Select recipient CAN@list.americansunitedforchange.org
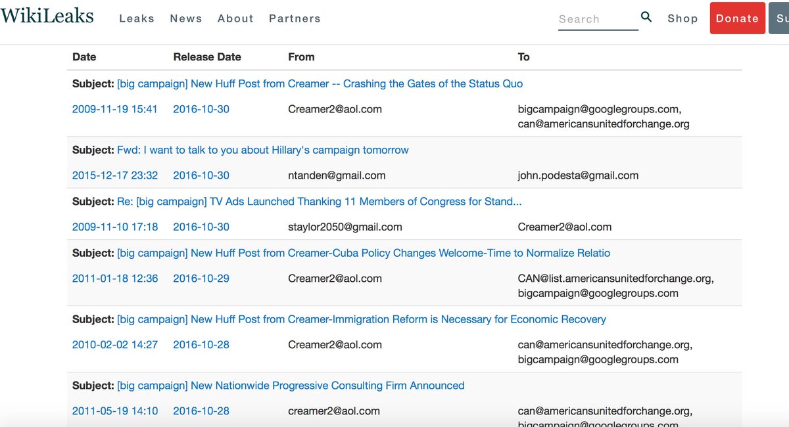 pos(616,279)
